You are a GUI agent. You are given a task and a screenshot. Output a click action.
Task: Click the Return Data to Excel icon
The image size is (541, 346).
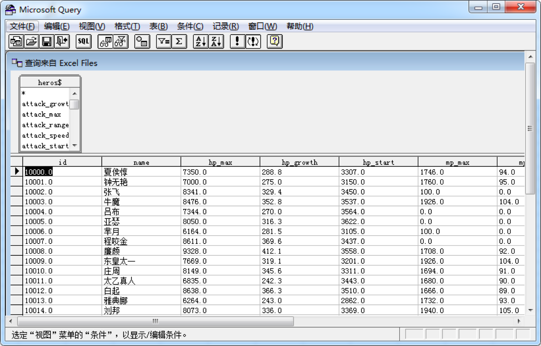[62, 41]
